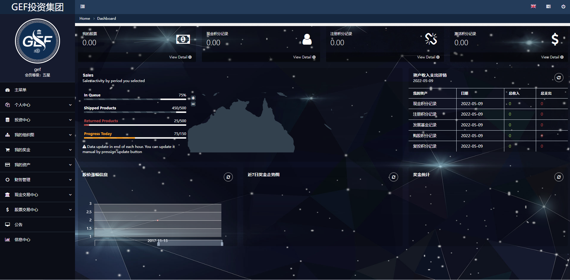Click the power logout icon
The height and width of the screenshot is (280, 570).
click(x=563, y=7)
